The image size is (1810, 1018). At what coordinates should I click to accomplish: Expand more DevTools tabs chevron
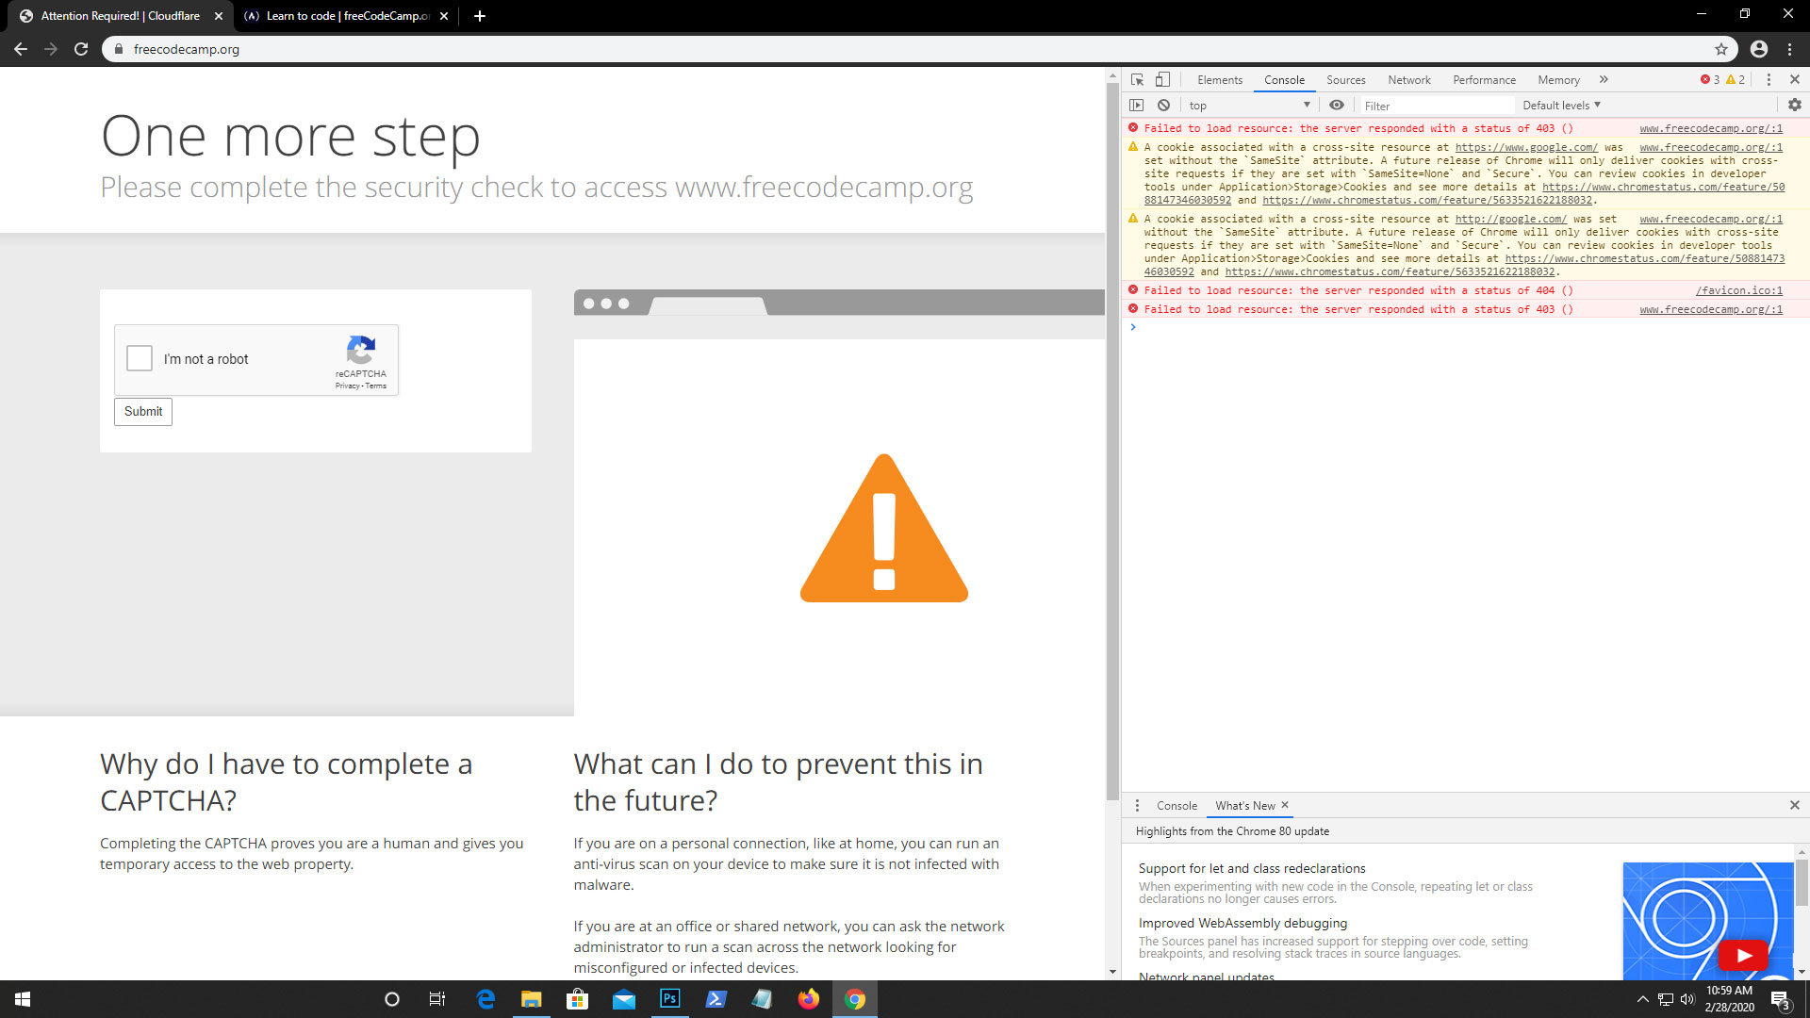coord(1604,80)
